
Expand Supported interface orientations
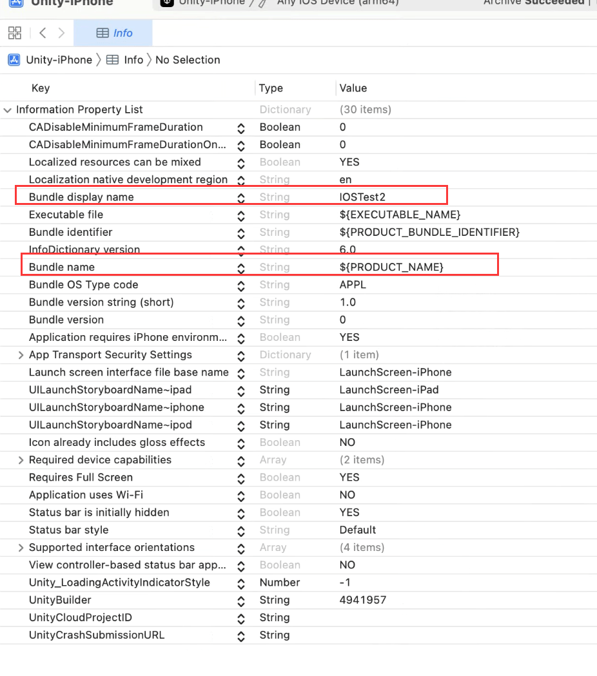point(20,548)
